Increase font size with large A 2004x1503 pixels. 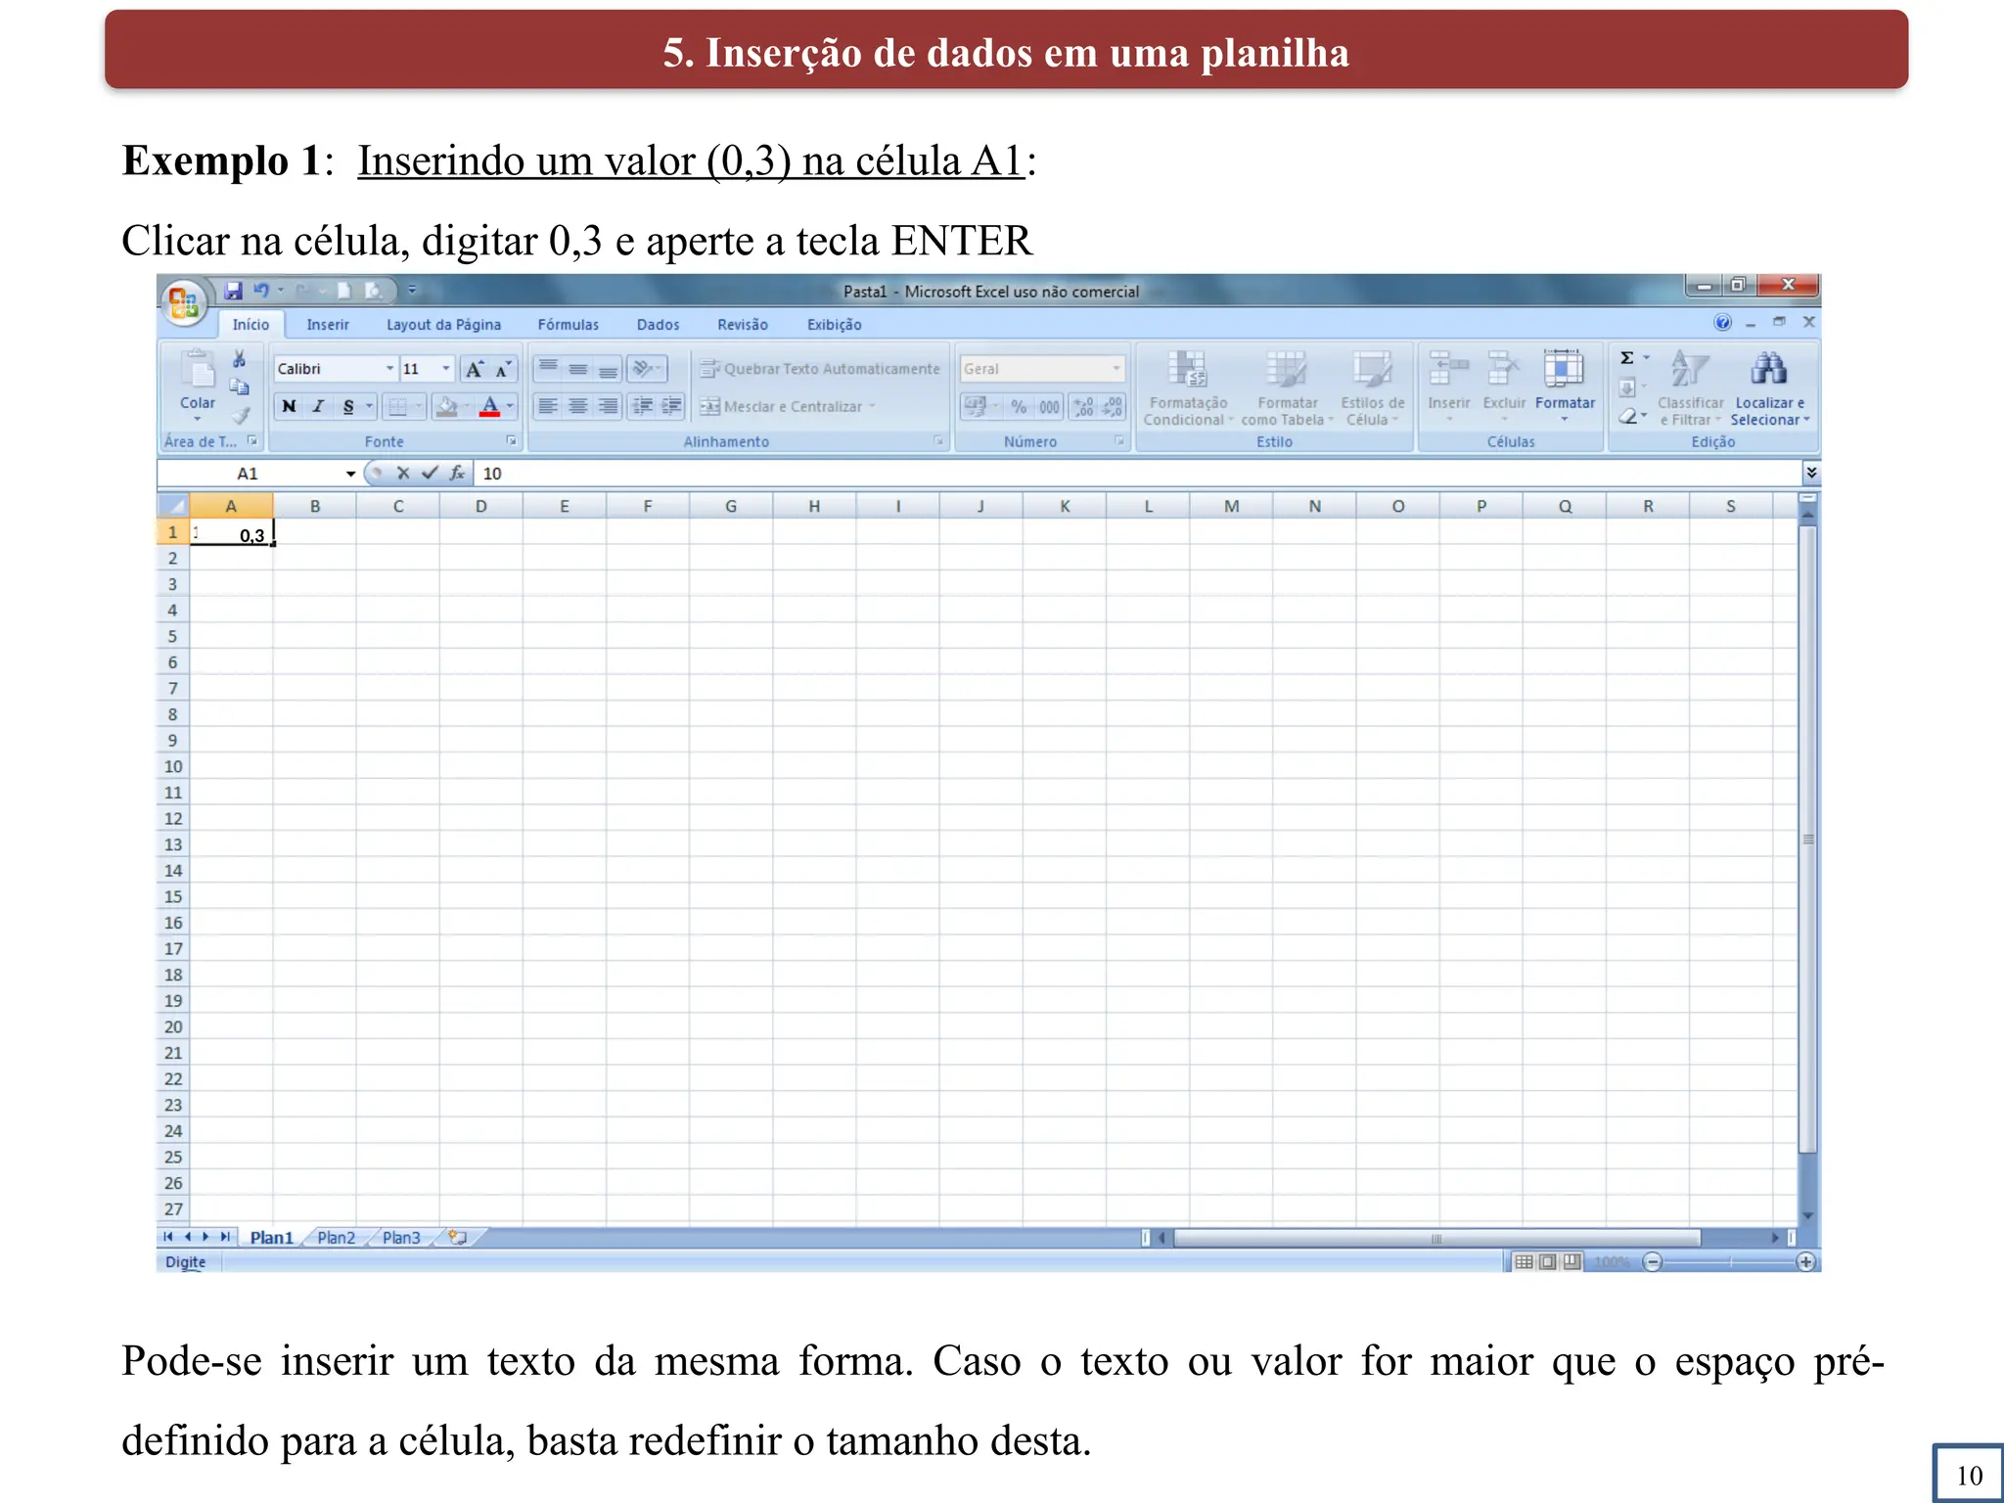pos(475,369)
